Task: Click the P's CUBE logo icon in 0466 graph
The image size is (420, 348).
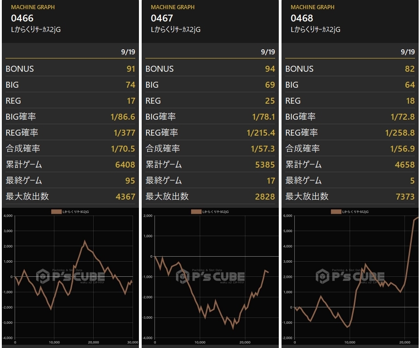Action: [x=43, y=276]
